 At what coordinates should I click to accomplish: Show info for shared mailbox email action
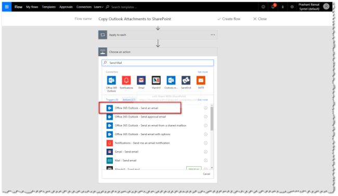coord(205,125)
